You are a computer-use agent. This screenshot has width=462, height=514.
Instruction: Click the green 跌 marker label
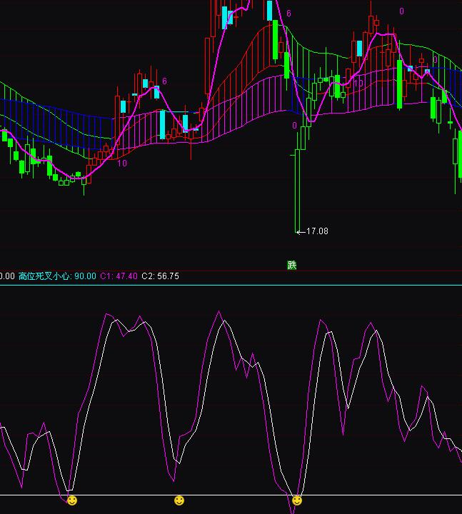point(291,265)
